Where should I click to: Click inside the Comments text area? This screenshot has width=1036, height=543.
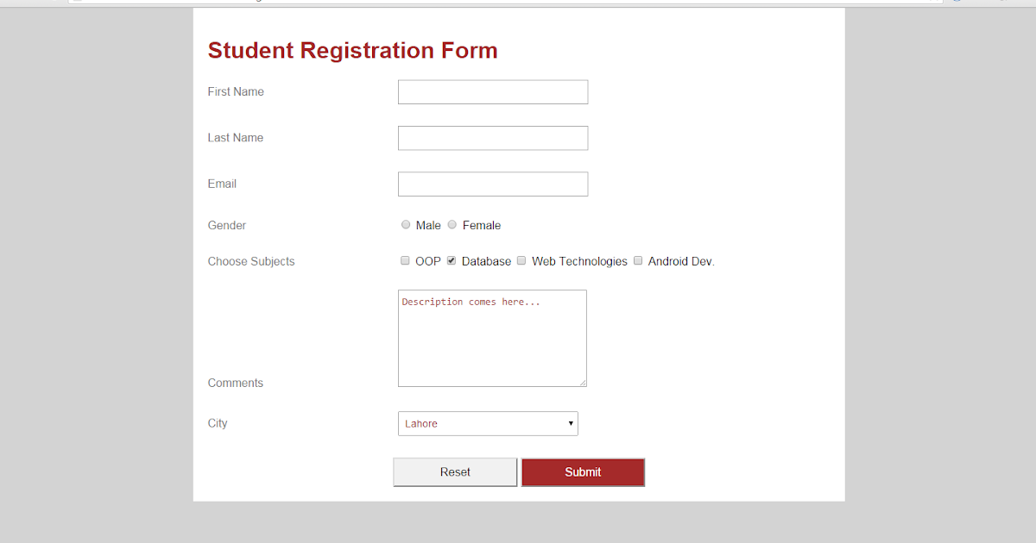tap(492, 336)
